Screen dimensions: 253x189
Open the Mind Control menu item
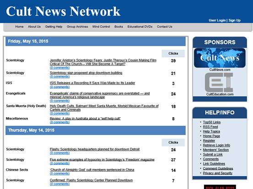click(x=101, y=27)
